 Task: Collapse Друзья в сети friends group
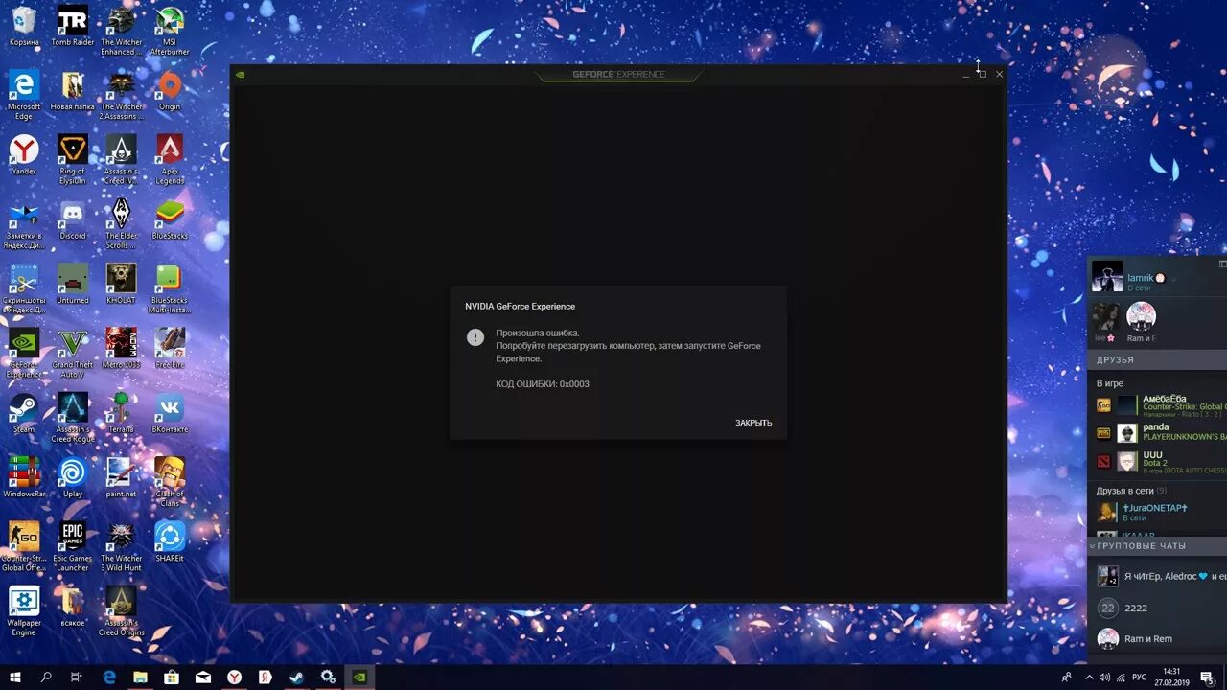[x=1131, y=491]
